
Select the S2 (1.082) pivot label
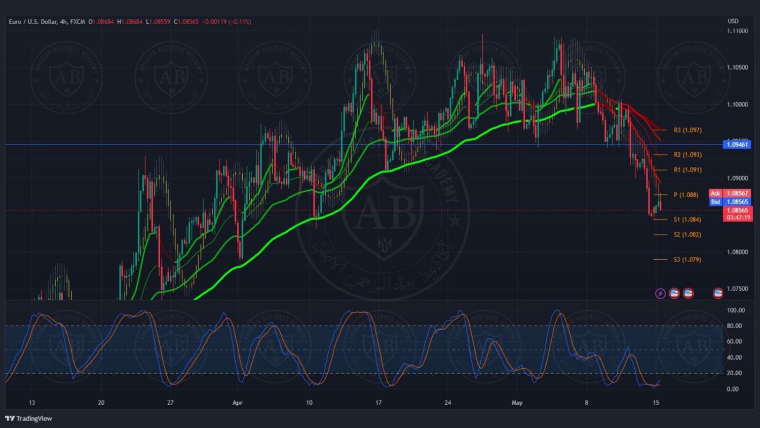click(x=688, y=235)
